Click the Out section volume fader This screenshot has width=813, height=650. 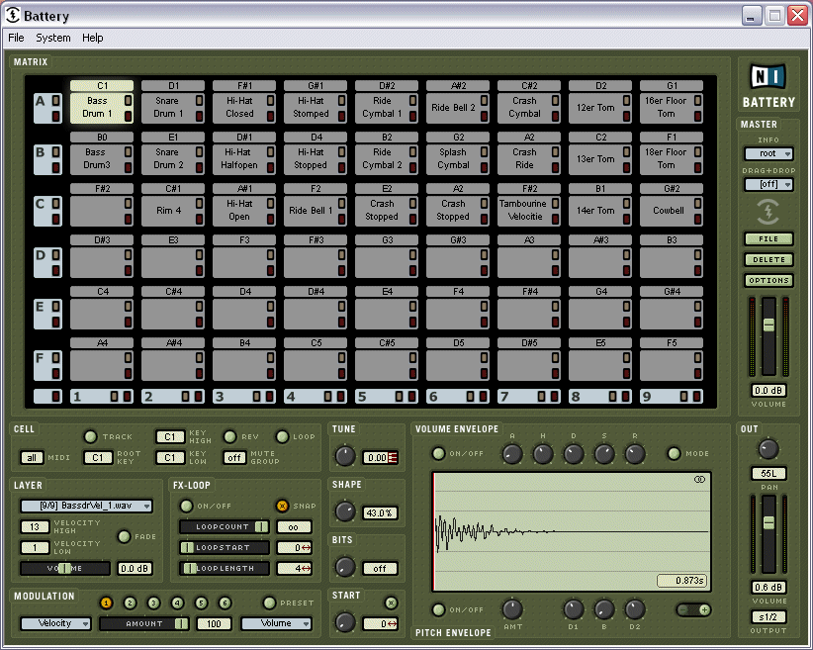coord(768,522)
